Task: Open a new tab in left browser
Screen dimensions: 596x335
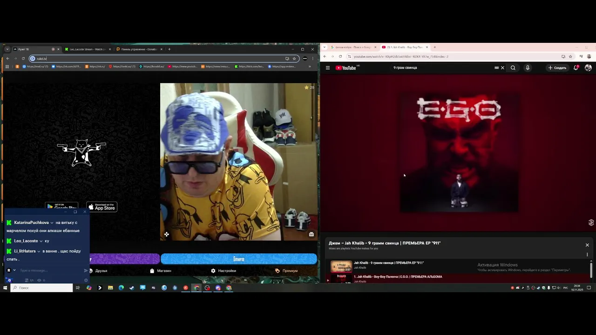Action: (x=169, y=49)
